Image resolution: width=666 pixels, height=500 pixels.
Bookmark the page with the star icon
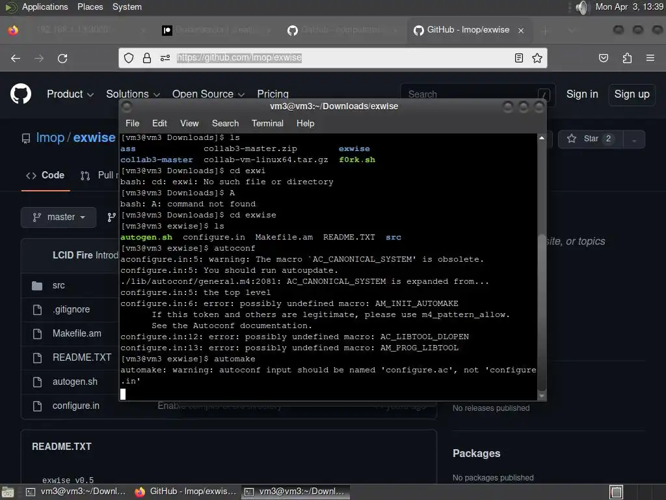[537, 58]
